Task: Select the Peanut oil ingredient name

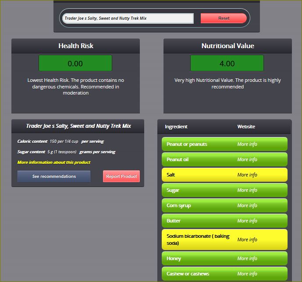Action: 178,159
